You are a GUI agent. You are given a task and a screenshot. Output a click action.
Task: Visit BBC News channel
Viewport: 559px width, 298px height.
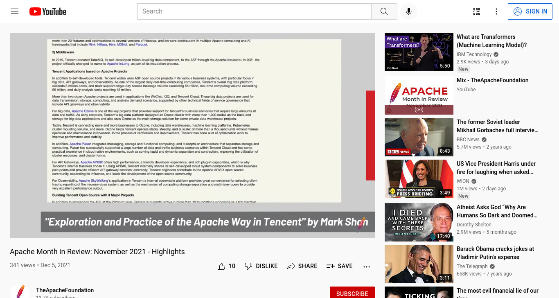coord(468,140)
